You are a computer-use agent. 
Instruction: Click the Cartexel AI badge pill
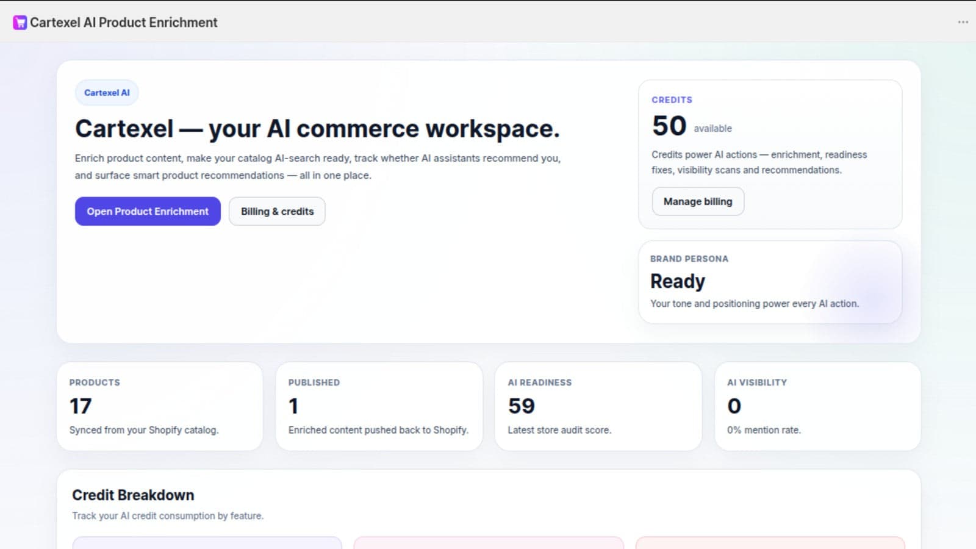(107, 93)
